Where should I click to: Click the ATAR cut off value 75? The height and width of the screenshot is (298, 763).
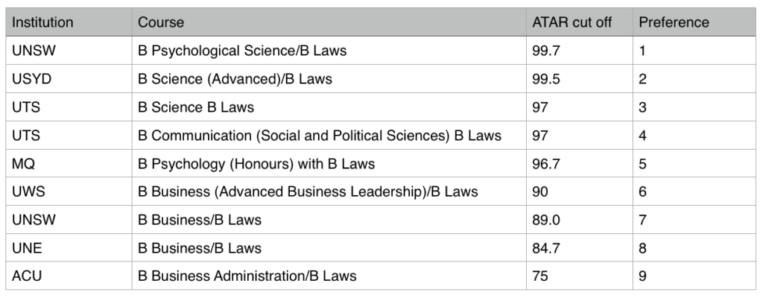point(540,276)
